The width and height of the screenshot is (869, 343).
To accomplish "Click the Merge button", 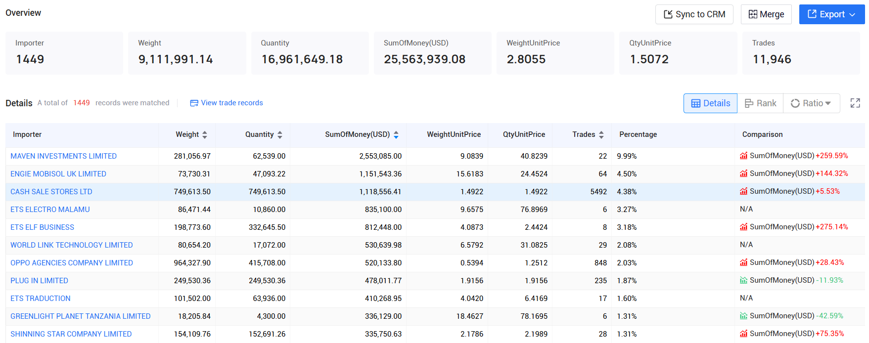I will 766,14.
